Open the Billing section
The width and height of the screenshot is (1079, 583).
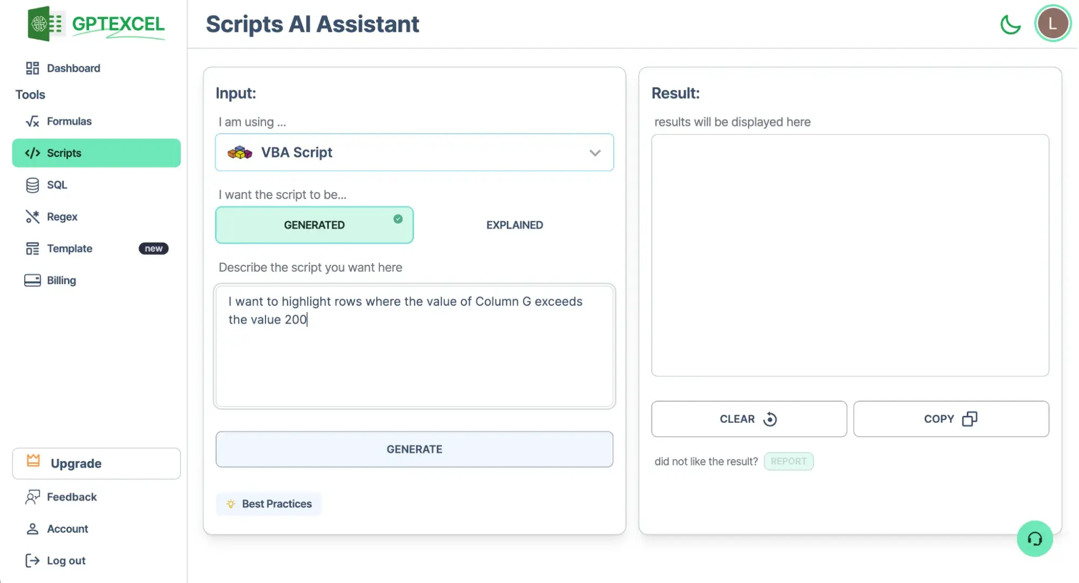pos(61,280)
